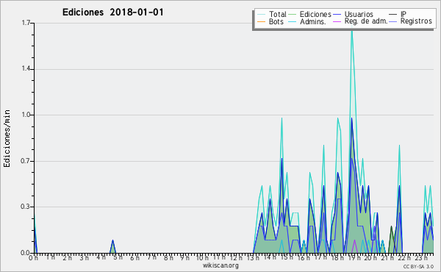Image resolution: width=441 pixels, height=272 pixels.
Task: Click the '19 h' x-axis label
Action: (354, 257)
